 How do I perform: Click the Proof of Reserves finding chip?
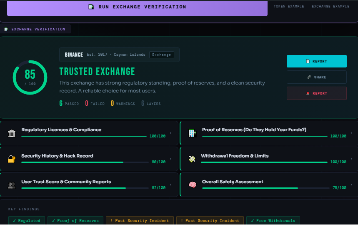[75, 220]
